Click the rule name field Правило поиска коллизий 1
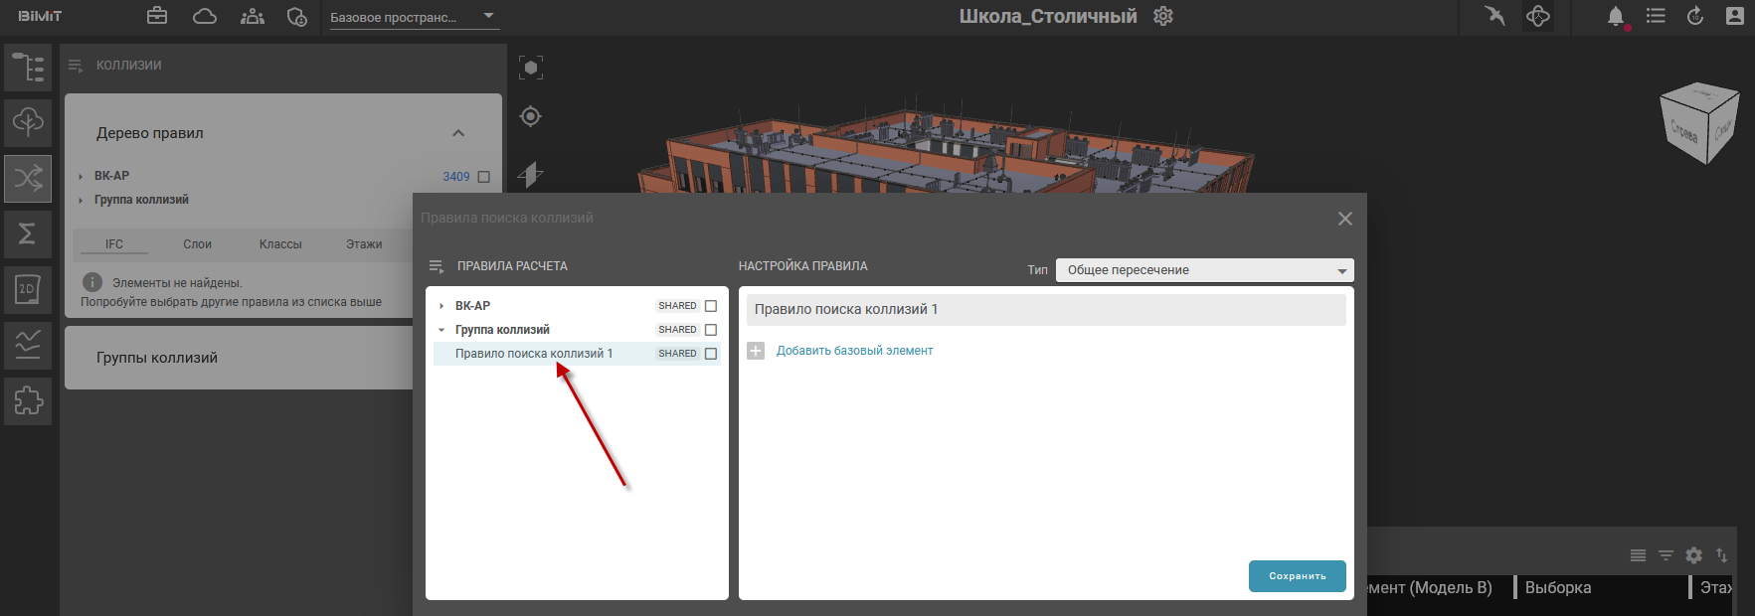Viewport: 1755px width, 616px height. (x=1046, y=310)
